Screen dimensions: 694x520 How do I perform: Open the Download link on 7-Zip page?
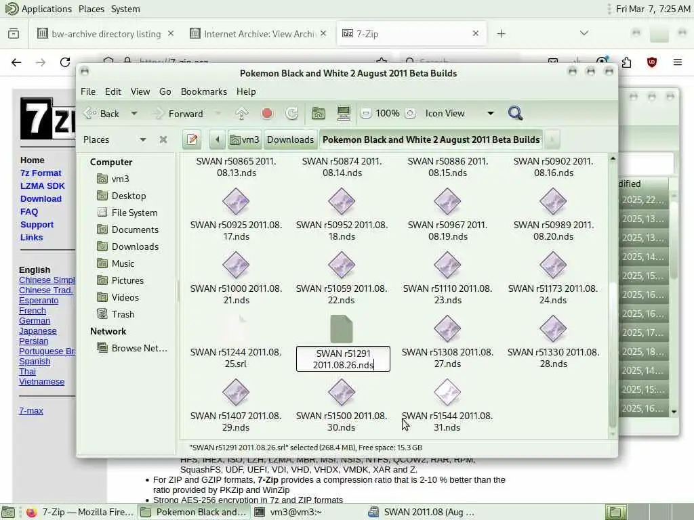(41, 199)
